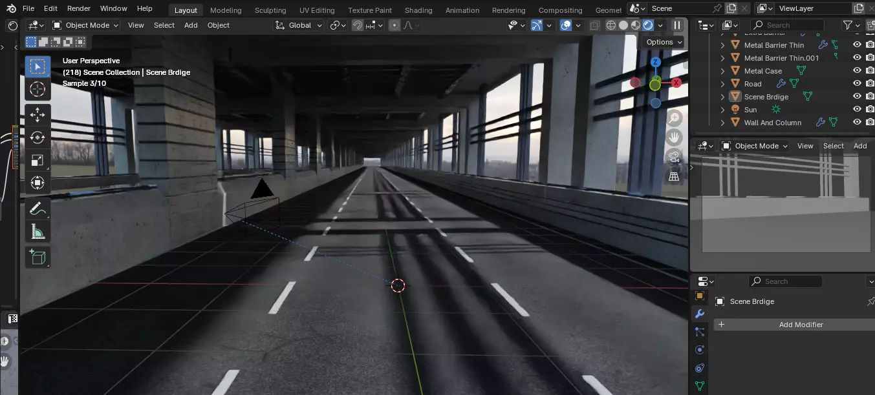The height and width of the screenshot is (395, 875).
Task: Click the zoom magnifier viewport icon
Action: click(675, 117)
